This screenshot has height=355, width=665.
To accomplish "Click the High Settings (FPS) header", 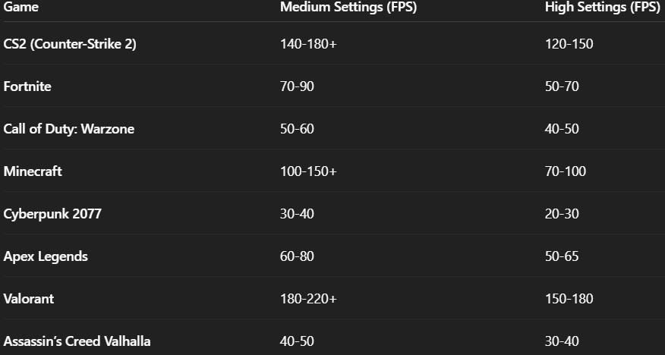I will pyautogui.click(x=604, y=8).
